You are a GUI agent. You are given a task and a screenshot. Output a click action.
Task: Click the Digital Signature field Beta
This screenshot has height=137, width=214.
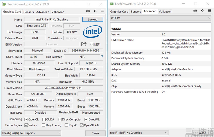coord(90,94)
